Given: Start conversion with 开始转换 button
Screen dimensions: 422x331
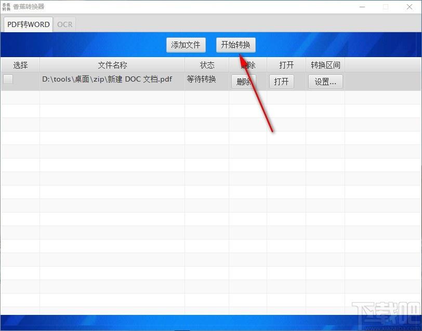Looking at the screenshot, I should [236, 45].
